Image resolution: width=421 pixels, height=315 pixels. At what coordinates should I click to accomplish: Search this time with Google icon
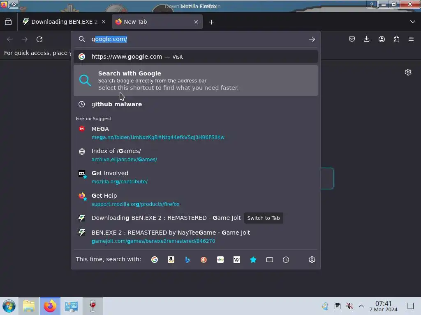(x=155, y=260)
